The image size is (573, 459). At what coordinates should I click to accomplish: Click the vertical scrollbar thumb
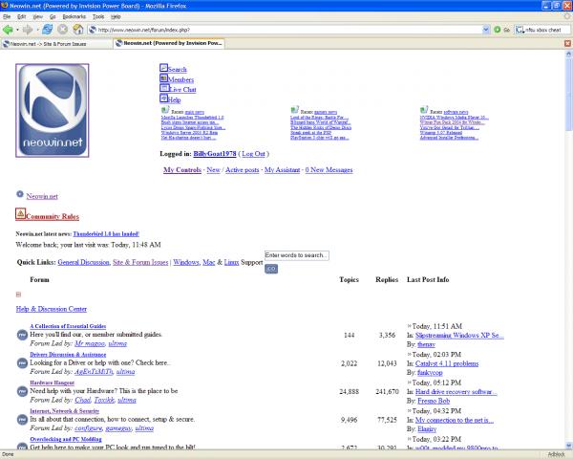(568, 95)
